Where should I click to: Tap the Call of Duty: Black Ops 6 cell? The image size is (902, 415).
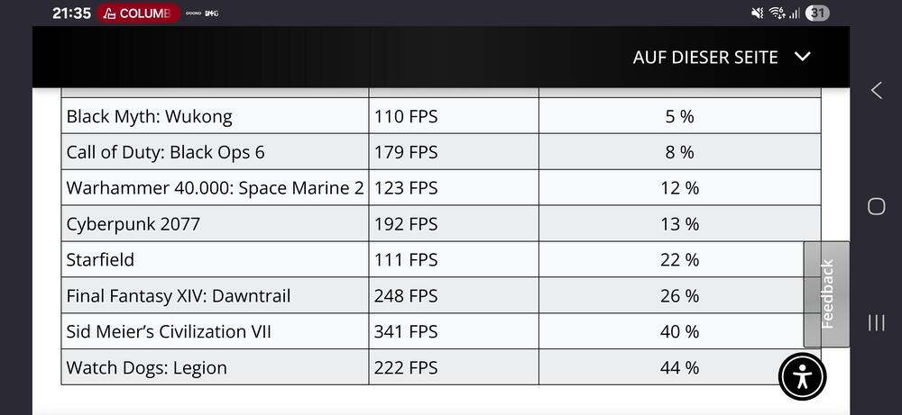[x=165, y=152]
